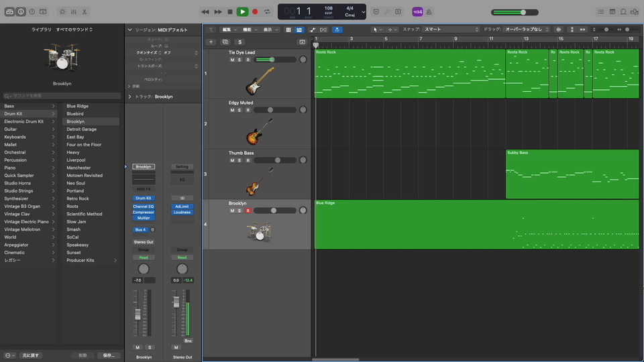Toggle the blue Catch playhead button
The image size is (644, 362).
coord(337,29)
